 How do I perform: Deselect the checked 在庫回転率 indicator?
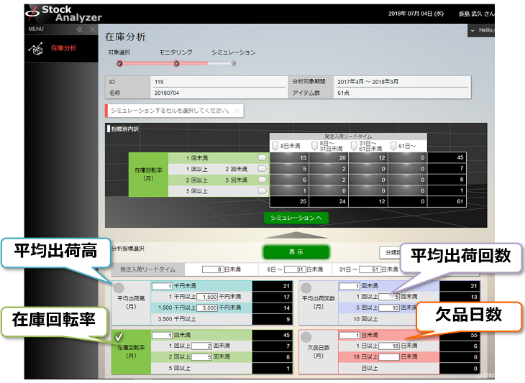tap(119, 337)
